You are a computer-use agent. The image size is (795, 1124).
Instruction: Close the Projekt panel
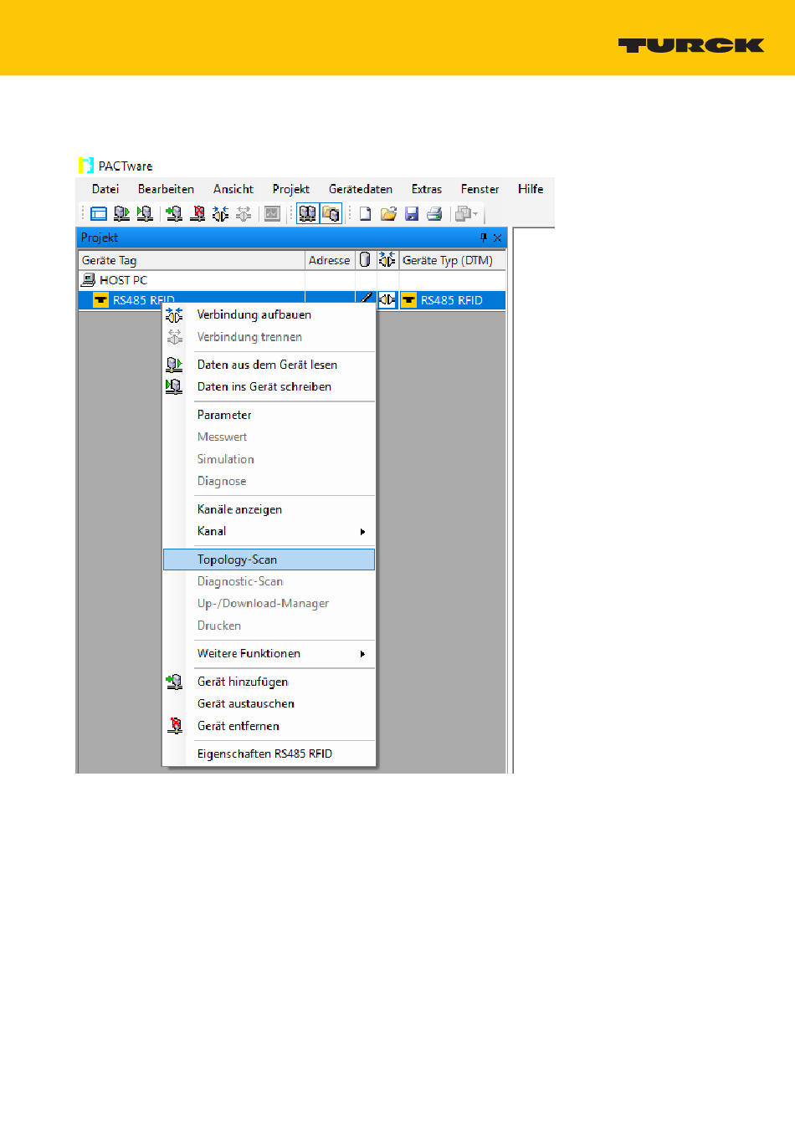click(x=498, y=238)
